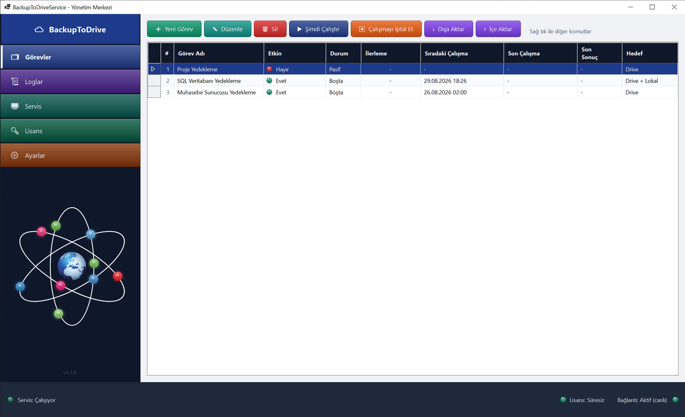Click the Görevler sidebar icon
This screenshot has width=685, height=417.
[15, 57]
